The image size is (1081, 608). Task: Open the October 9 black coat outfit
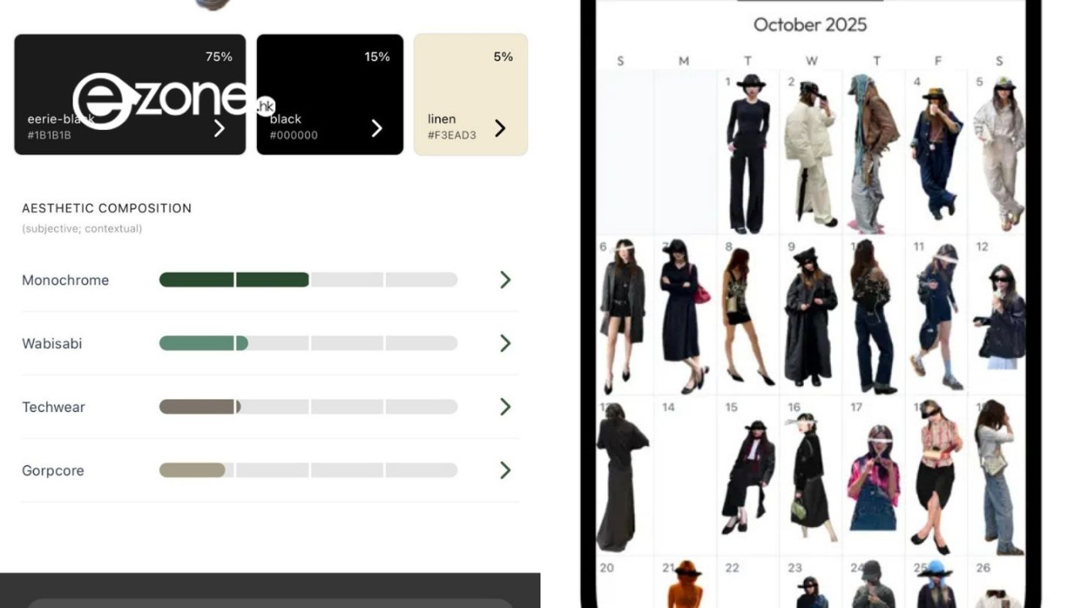tap(811, 315)
